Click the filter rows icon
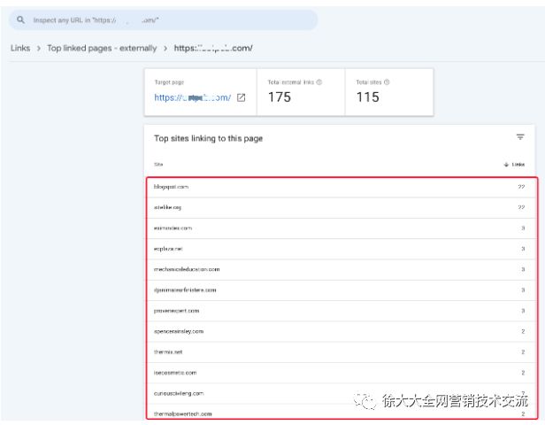The image size is (545, 425). tap(520, 137)
